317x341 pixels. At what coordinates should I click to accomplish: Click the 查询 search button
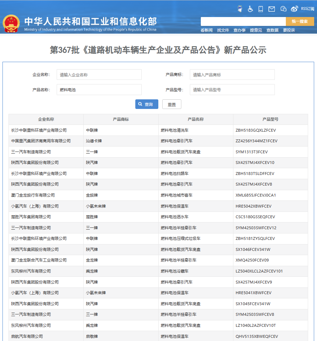(x=147, y=104)
